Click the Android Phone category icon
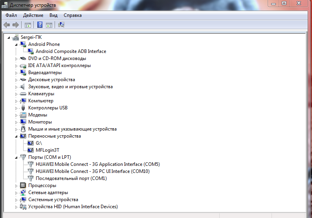Screen dimensions: 312x218 23,44
